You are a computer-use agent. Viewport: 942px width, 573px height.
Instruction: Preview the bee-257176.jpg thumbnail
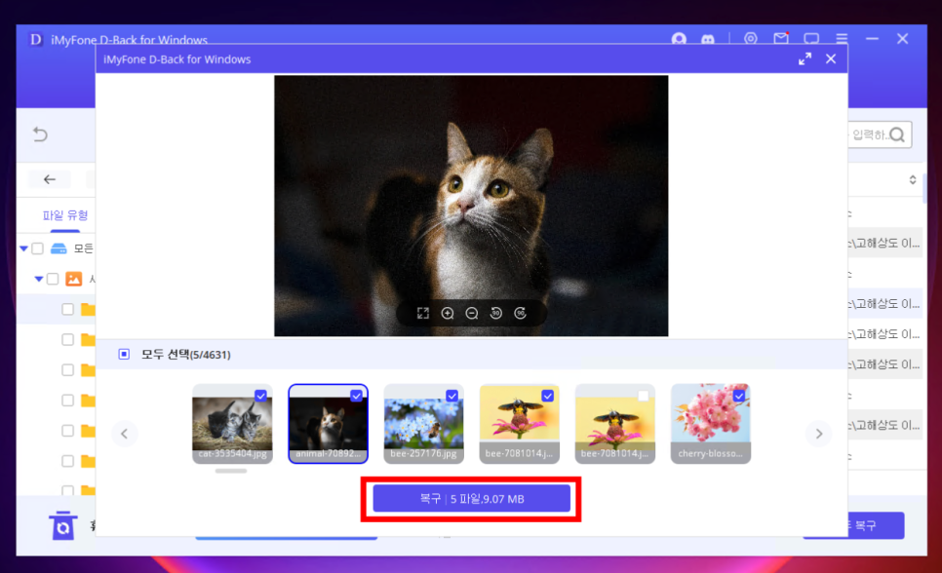coord(423,424)
